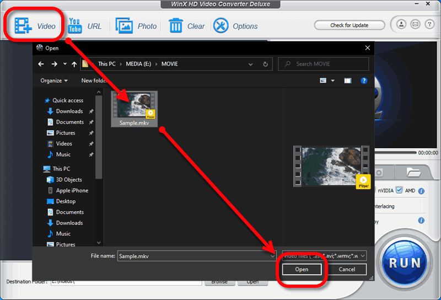Go forward in the Open dialog
Viewport: 441px width, 300px height.
(x=54, y=64)
